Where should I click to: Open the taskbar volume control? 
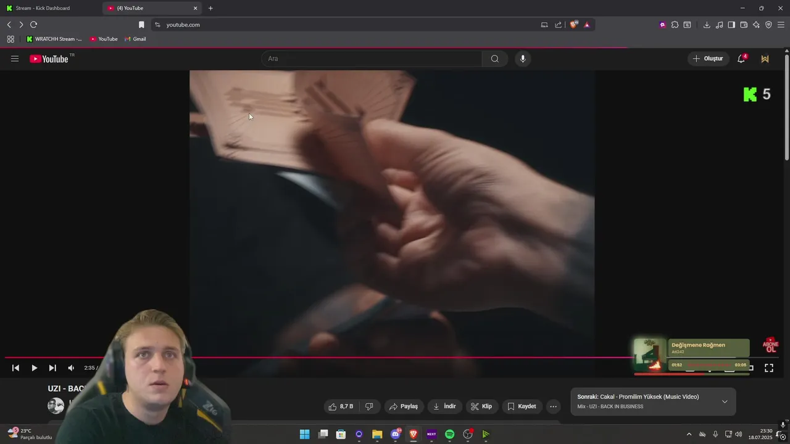[x=739, y=434]
